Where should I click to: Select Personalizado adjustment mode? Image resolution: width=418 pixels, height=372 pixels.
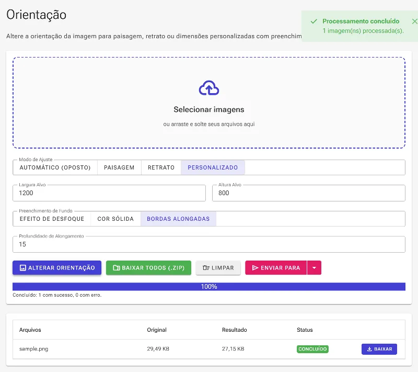coord(213,167)
